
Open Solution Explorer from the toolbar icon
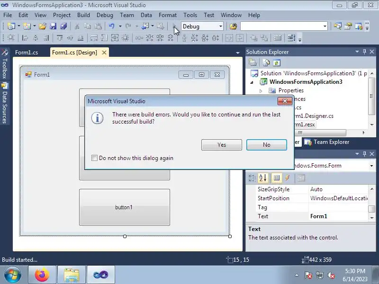pos(337,26)
